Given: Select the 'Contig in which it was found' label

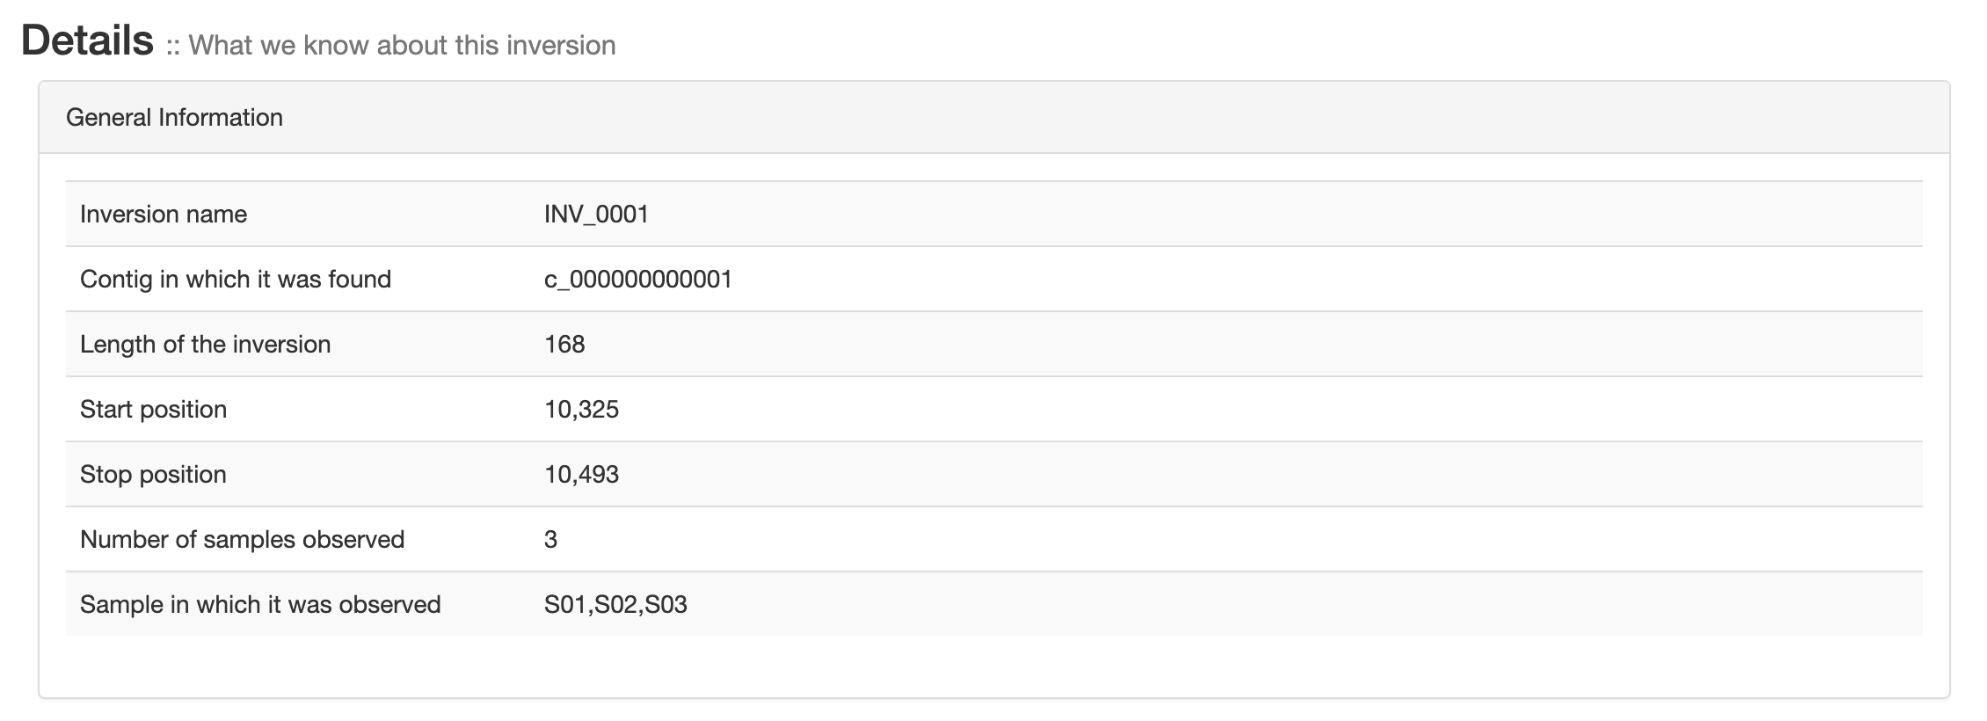Looking at the screenshot, I should pos(236,280).
